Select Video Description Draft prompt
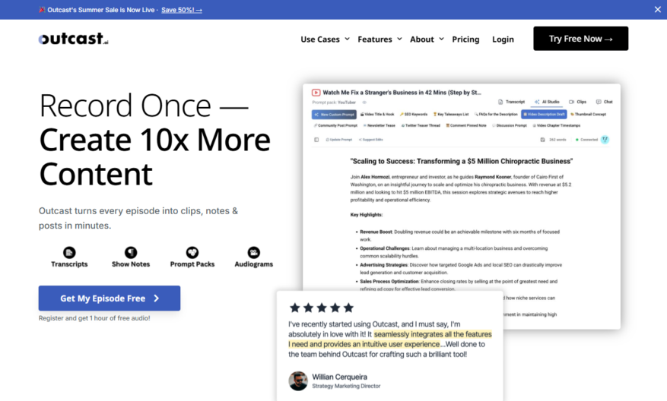The image size is (667, 401). (544, 114)
